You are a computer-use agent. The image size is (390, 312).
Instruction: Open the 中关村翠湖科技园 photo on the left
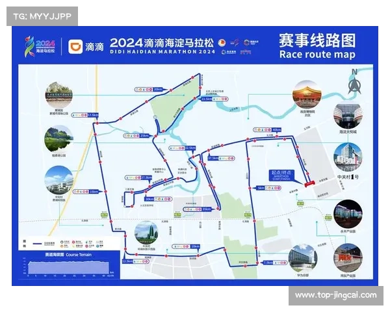tap(59, 181)
